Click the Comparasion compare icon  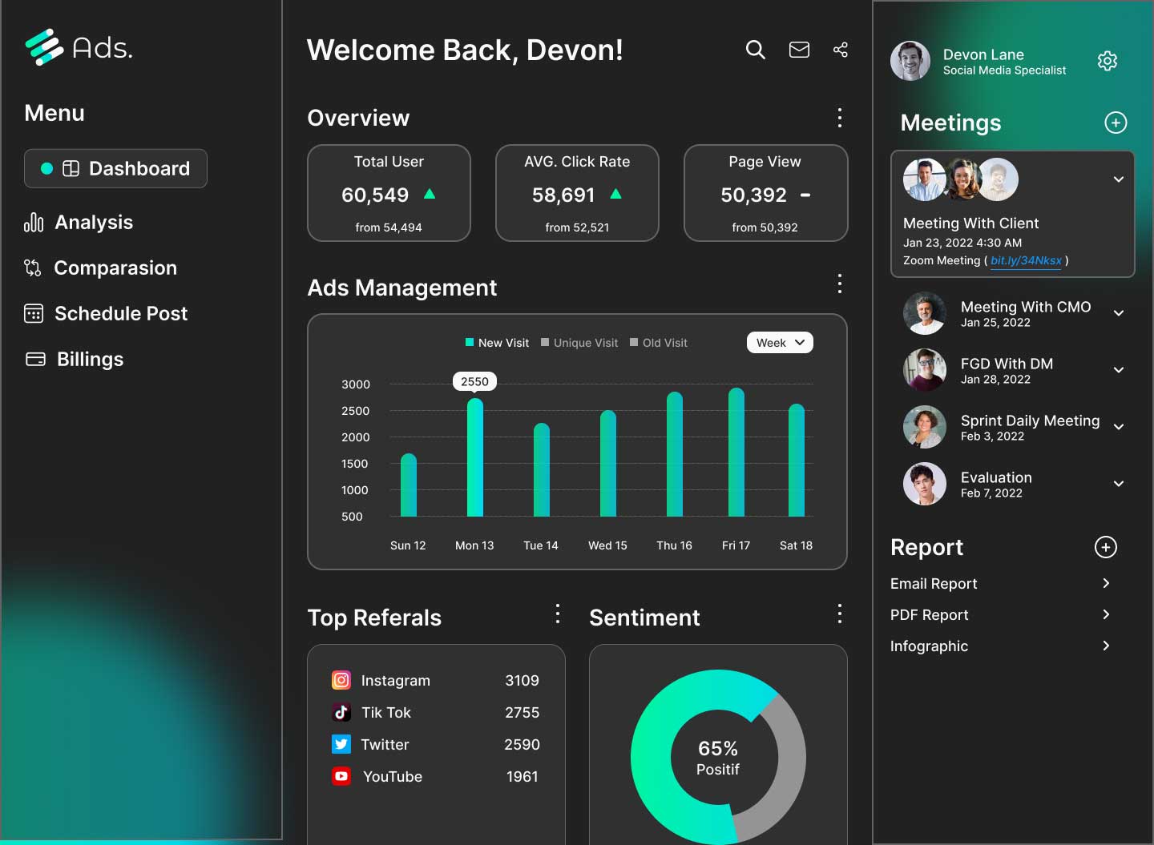(x=32, y=268)
